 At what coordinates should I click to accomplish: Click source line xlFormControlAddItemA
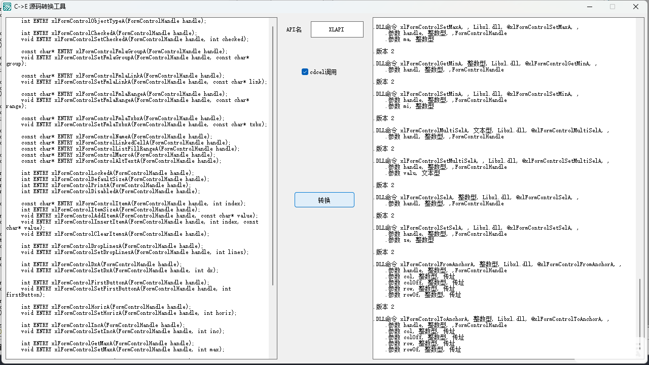(x=139, y=215)
